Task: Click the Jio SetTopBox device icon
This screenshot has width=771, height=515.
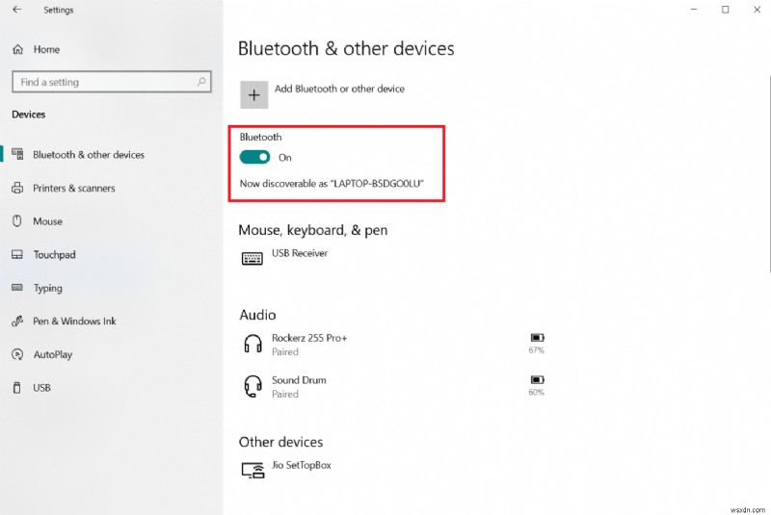Action: pos(253,470)
